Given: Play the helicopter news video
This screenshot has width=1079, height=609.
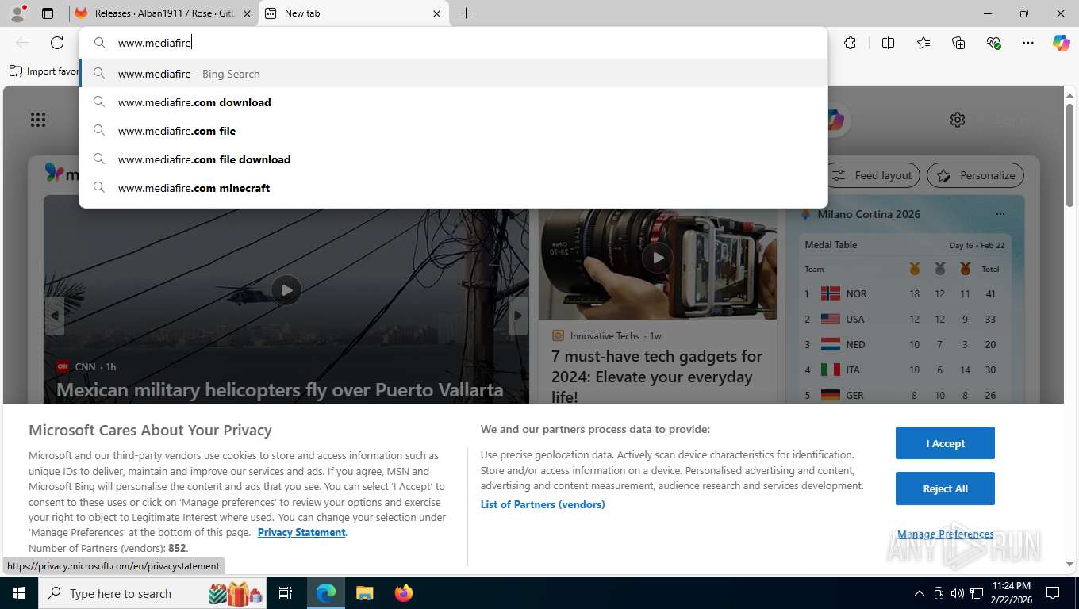Looking at the screenshot, I should coord(286,290).
